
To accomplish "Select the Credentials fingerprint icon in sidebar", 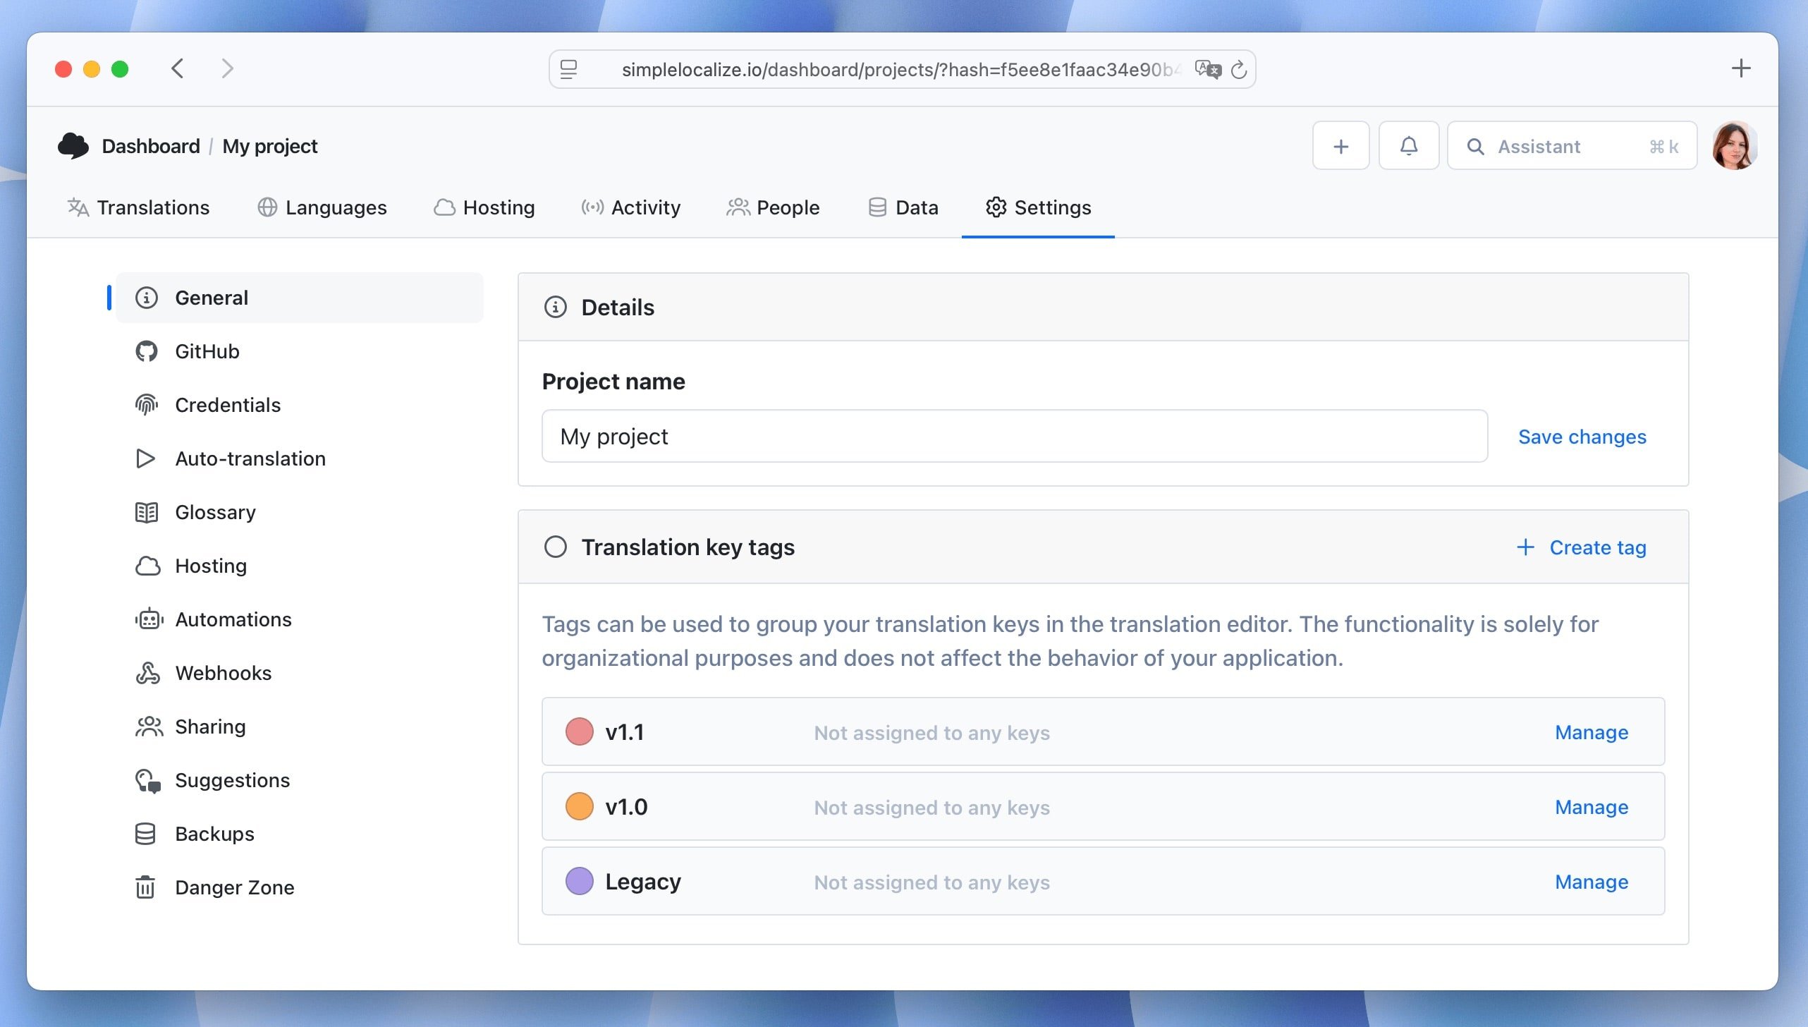I will (147, 404).
